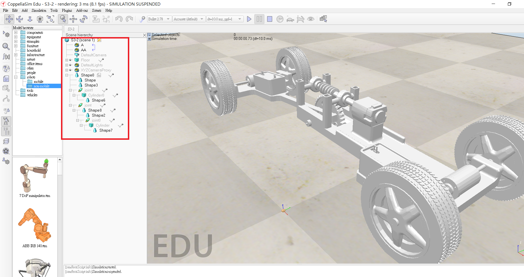Viewport: 524px width, 277px height.
Task: Switch to the S3-2 scene tab
Action: click(x=71, y=29)
